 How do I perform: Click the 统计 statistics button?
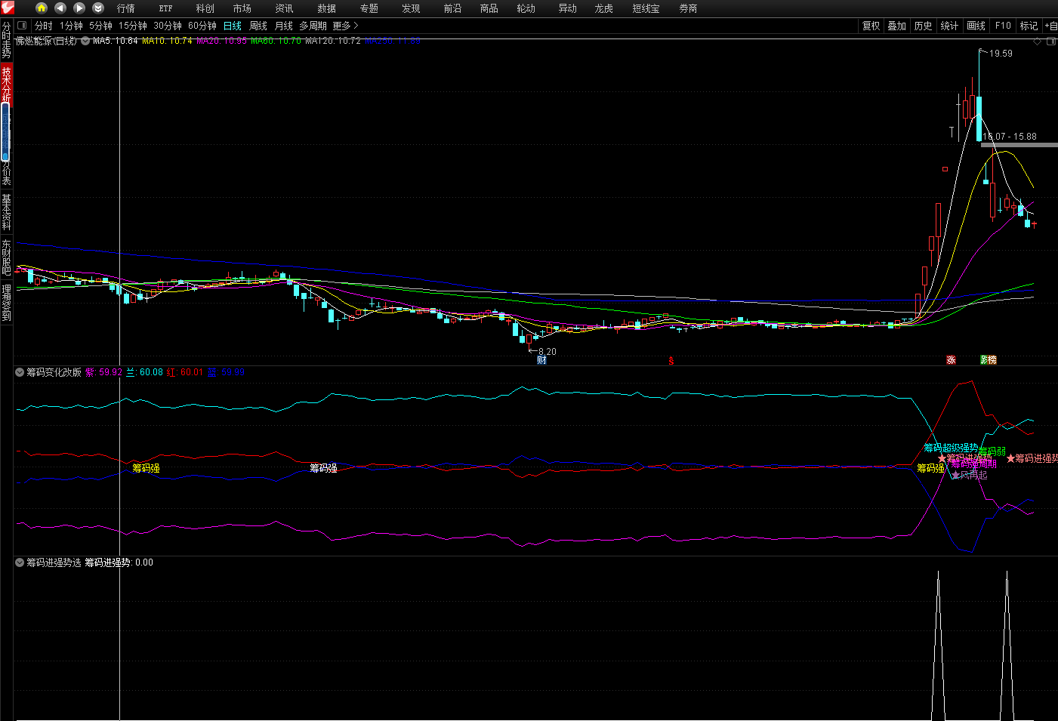click(949, 26)
